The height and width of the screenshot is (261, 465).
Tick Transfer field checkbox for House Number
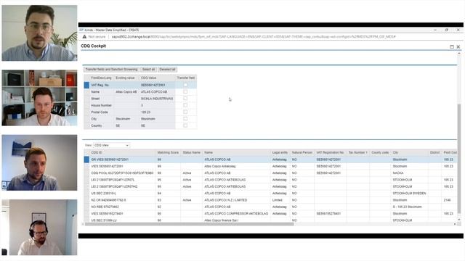[185, 105]
